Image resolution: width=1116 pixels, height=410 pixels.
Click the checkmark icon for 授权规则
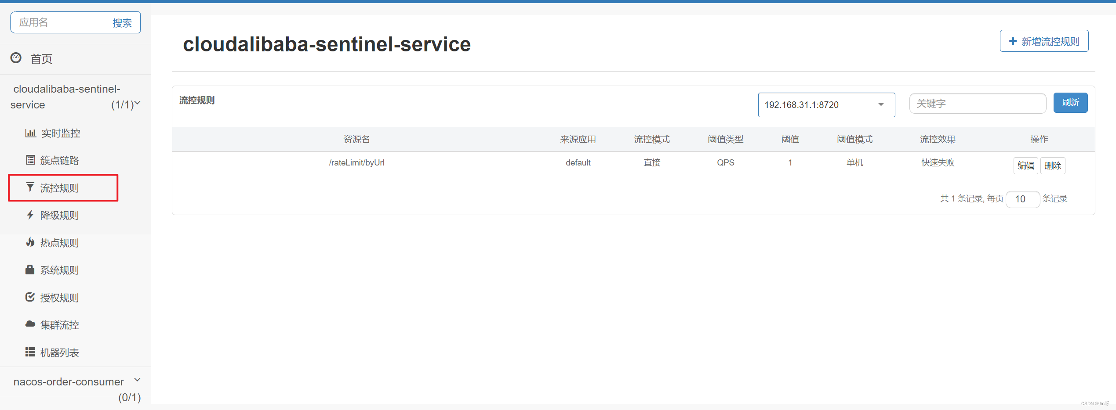(x=30, y=297)
